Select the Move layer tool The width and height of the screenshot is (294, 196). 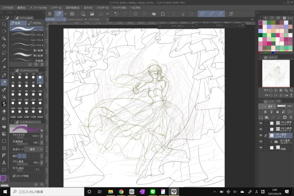tap(4, 46)
